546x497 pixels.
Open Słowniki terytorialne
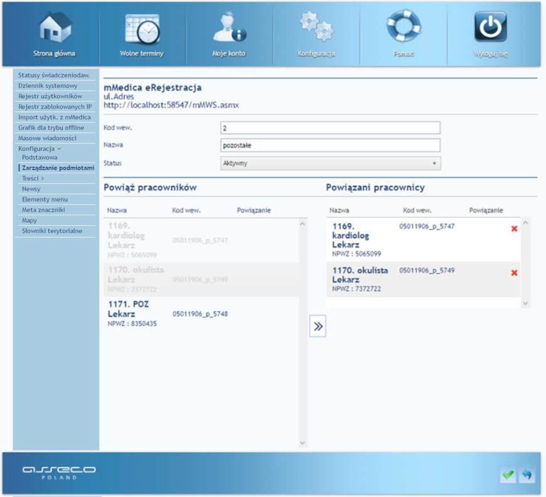[x=52, y=231]
